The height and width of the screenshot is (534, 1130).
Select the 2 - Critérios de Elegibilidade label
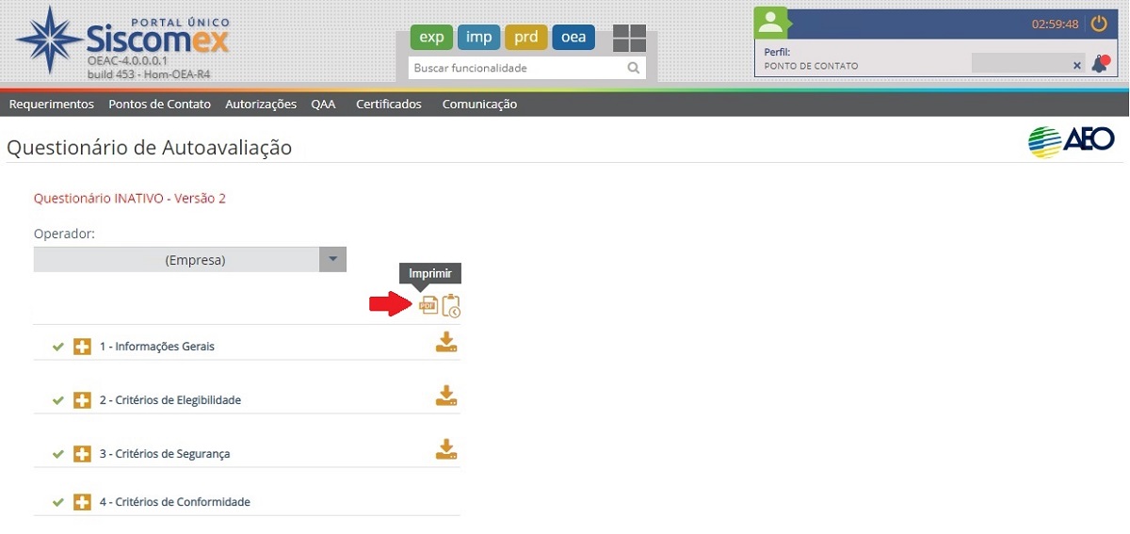(170, 400)
